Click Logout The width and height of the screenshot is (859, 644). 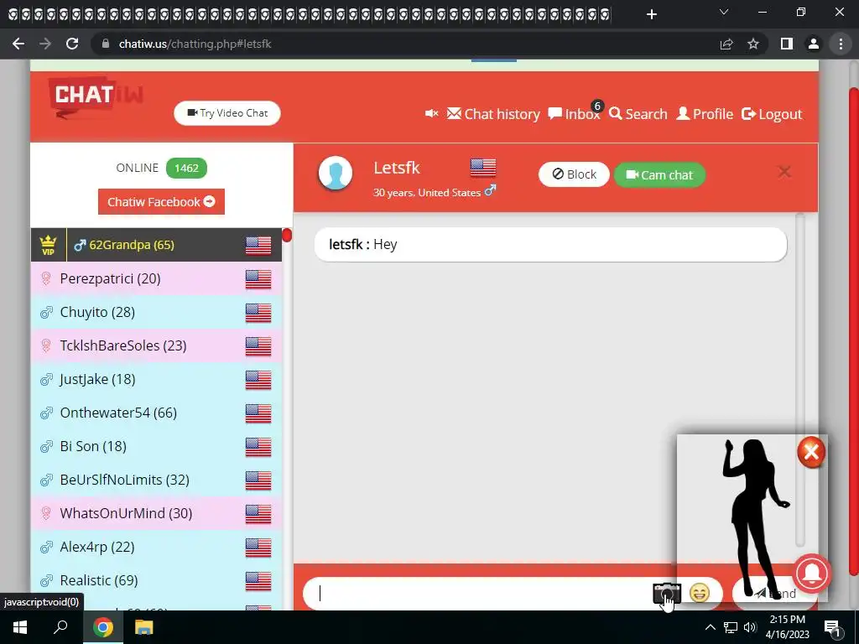pyautogui.click(x=772, y=114)
